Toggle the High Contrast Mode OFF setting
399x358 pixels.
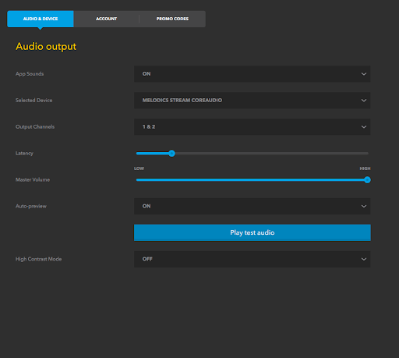coord(252,259)
